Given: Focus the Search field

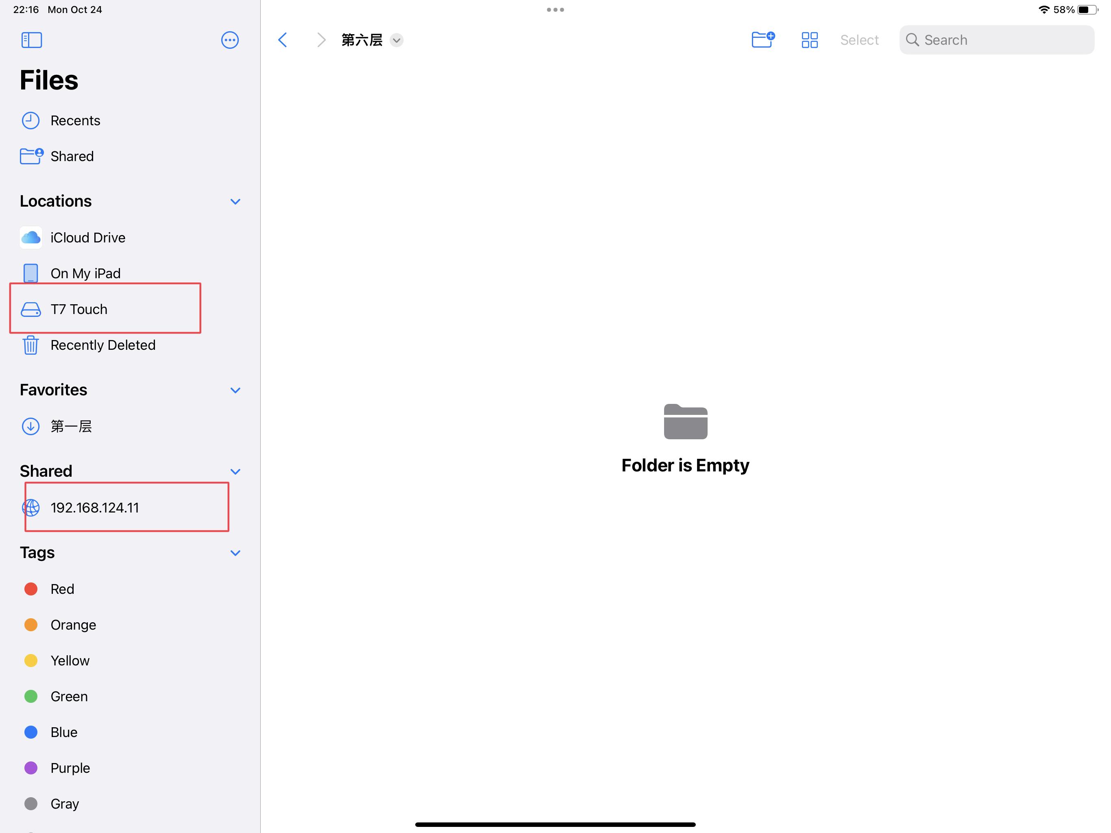Looking at the screenshot, I should (996, 40).
